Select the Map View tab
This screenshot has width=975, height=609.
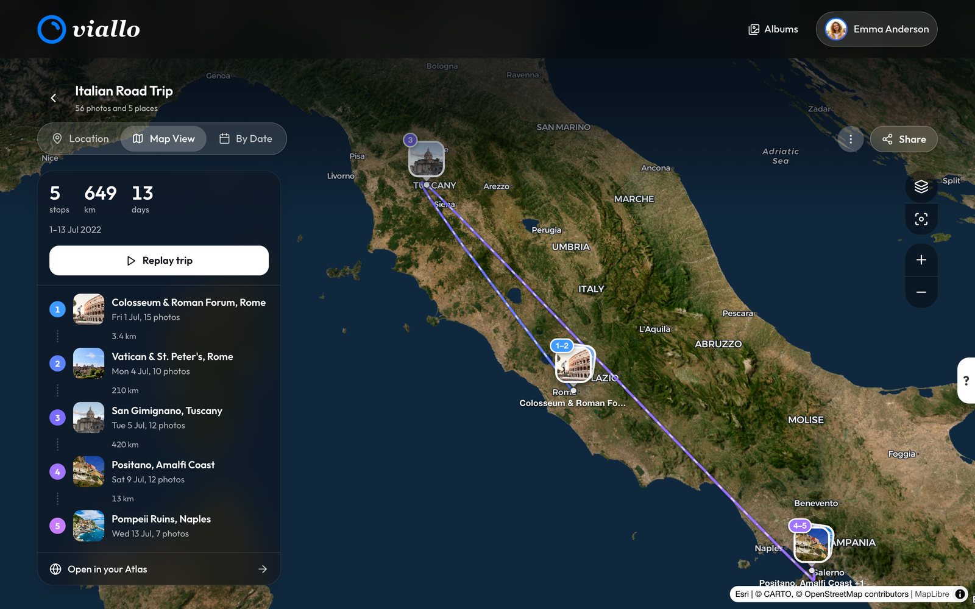tap(163, 139)
